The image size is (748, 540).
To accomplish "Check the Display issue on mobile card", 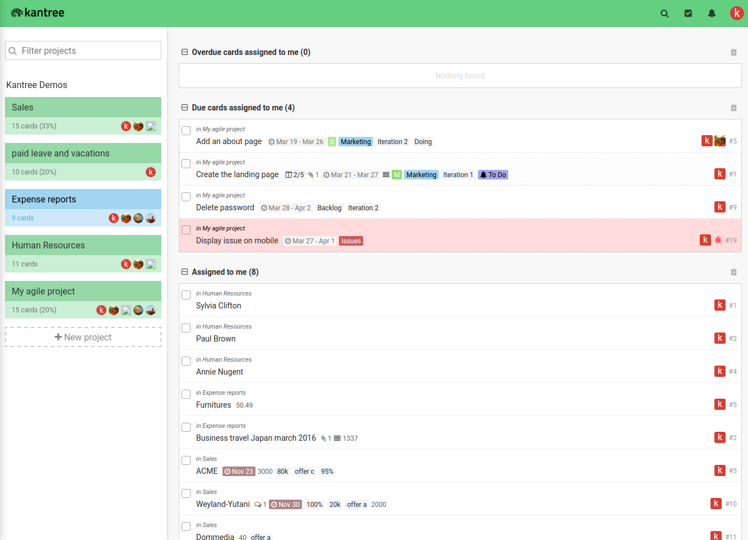I will pyautogui.click(x=186, y=230).
